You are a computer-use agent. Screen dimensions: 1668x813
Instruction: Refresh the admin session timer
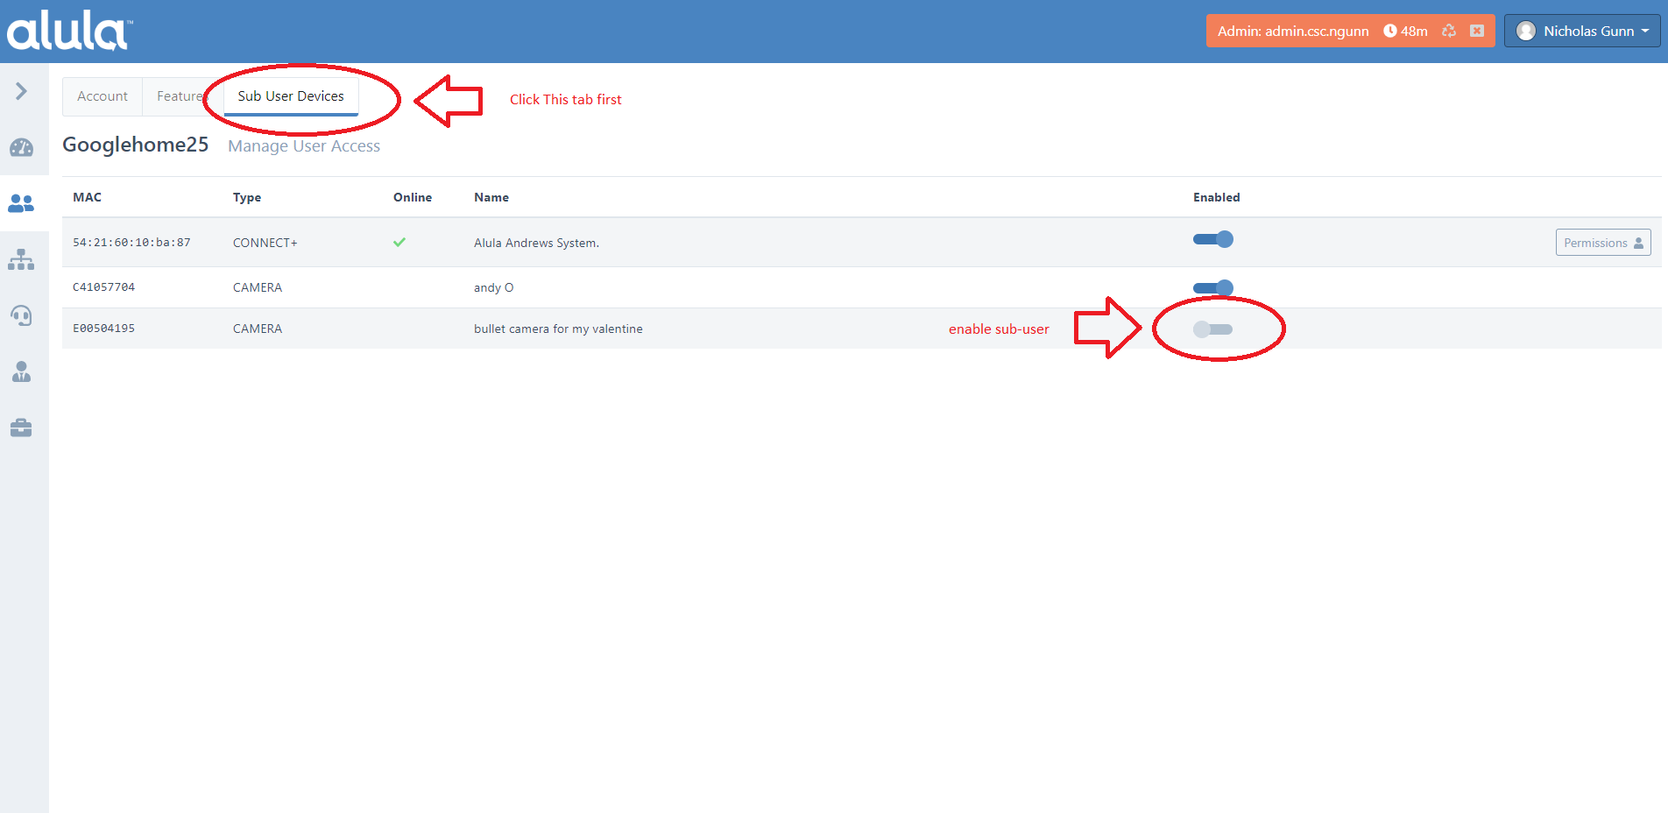pyautogui.click(x=1449, y=30)
